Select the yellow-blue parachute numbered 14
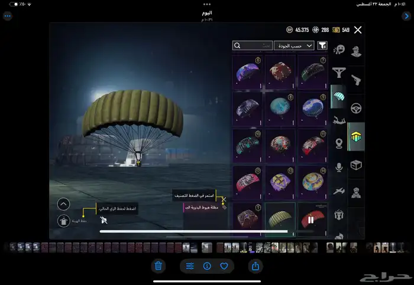The image size is (414, 285). click(313, 182)
